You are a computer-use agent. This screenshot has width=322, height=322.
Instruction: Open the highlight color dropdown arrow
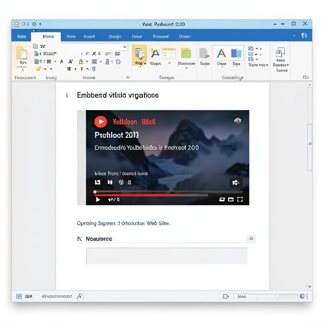pyautogui.click(x=87, y=61)
